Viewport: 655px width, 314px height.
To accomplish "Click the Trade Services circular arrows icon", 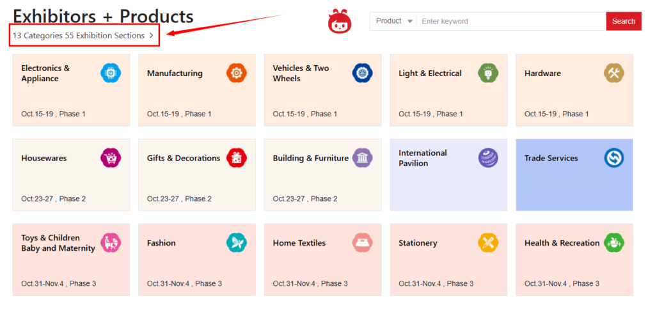I will tap(614, 158).
